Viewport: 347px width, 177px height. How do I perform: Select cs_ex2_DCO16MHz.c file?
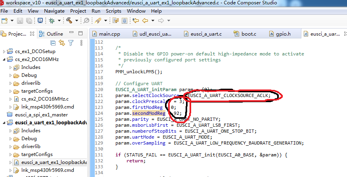[45, 99]
